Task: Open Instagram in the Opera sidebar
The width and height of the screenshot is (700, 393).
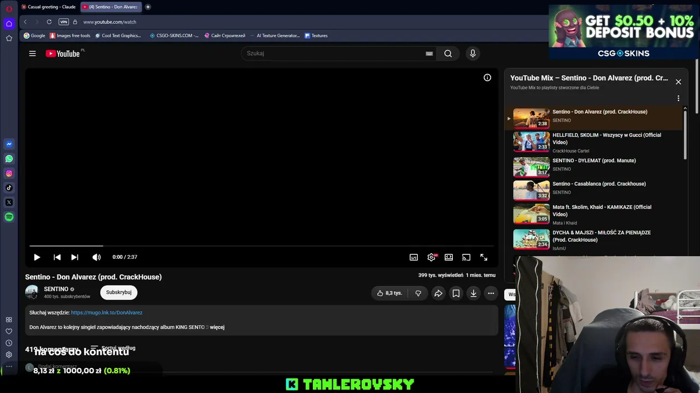Action: pos(9,174)
